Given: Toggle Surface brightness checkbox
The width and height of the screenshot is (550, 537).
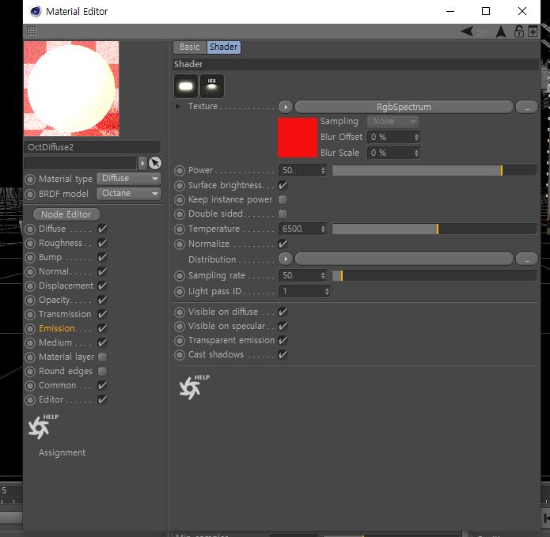Looking at the screenshot, I should [283, 185].
